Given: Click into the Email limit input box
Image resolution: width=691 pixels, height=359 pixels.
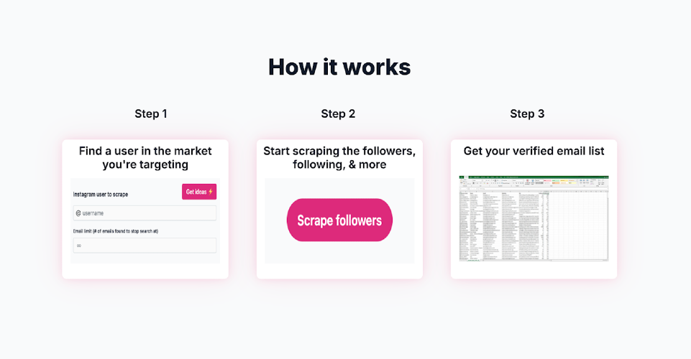Looking at the screenshot, I should [x=147, y=246].
